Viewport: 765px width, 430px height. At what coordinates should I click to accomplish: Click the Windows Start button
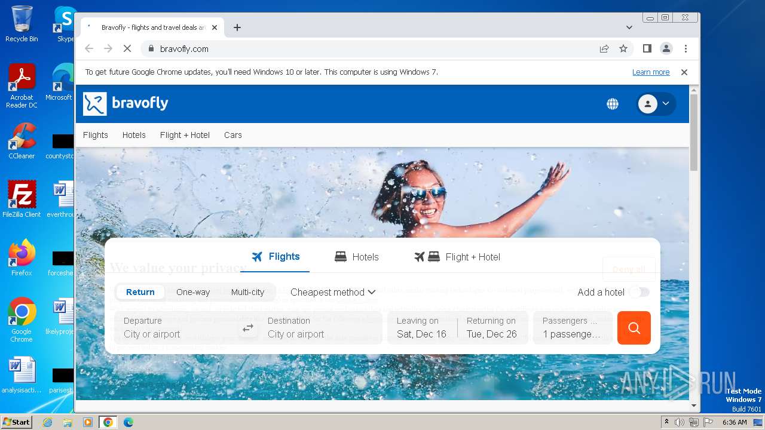(x=17, y=422)
